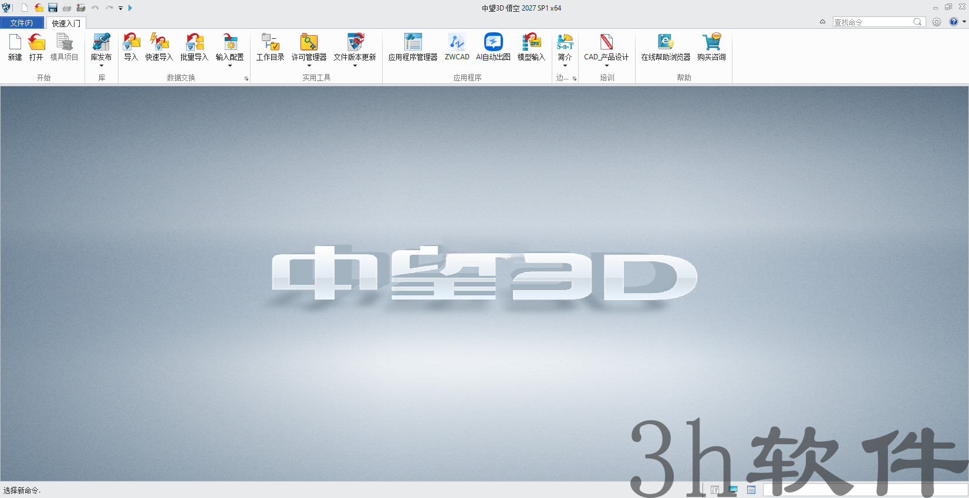Image resolution: width=969 pixels, height=498 pixels.
Task: Click the open folder icon in quick access toolbar
Action: pyautogui.click(x=39, y=8)
